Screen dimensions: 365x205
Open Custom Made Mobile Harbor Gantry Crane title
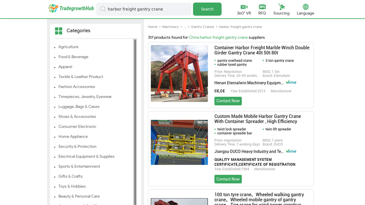(x=257, y=119)
